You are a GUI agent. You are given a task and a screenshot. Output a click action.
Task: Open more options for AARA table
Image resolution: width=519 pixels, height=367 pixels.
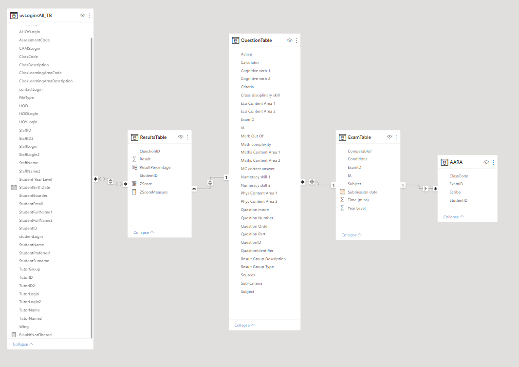(x=493, y=162)
